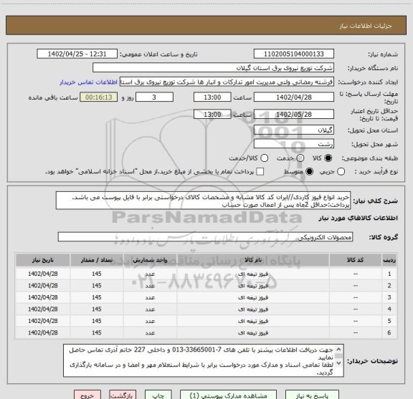Click the 13:00 response deadline time field
The image size is (413, 399).
tap(212, 97)
